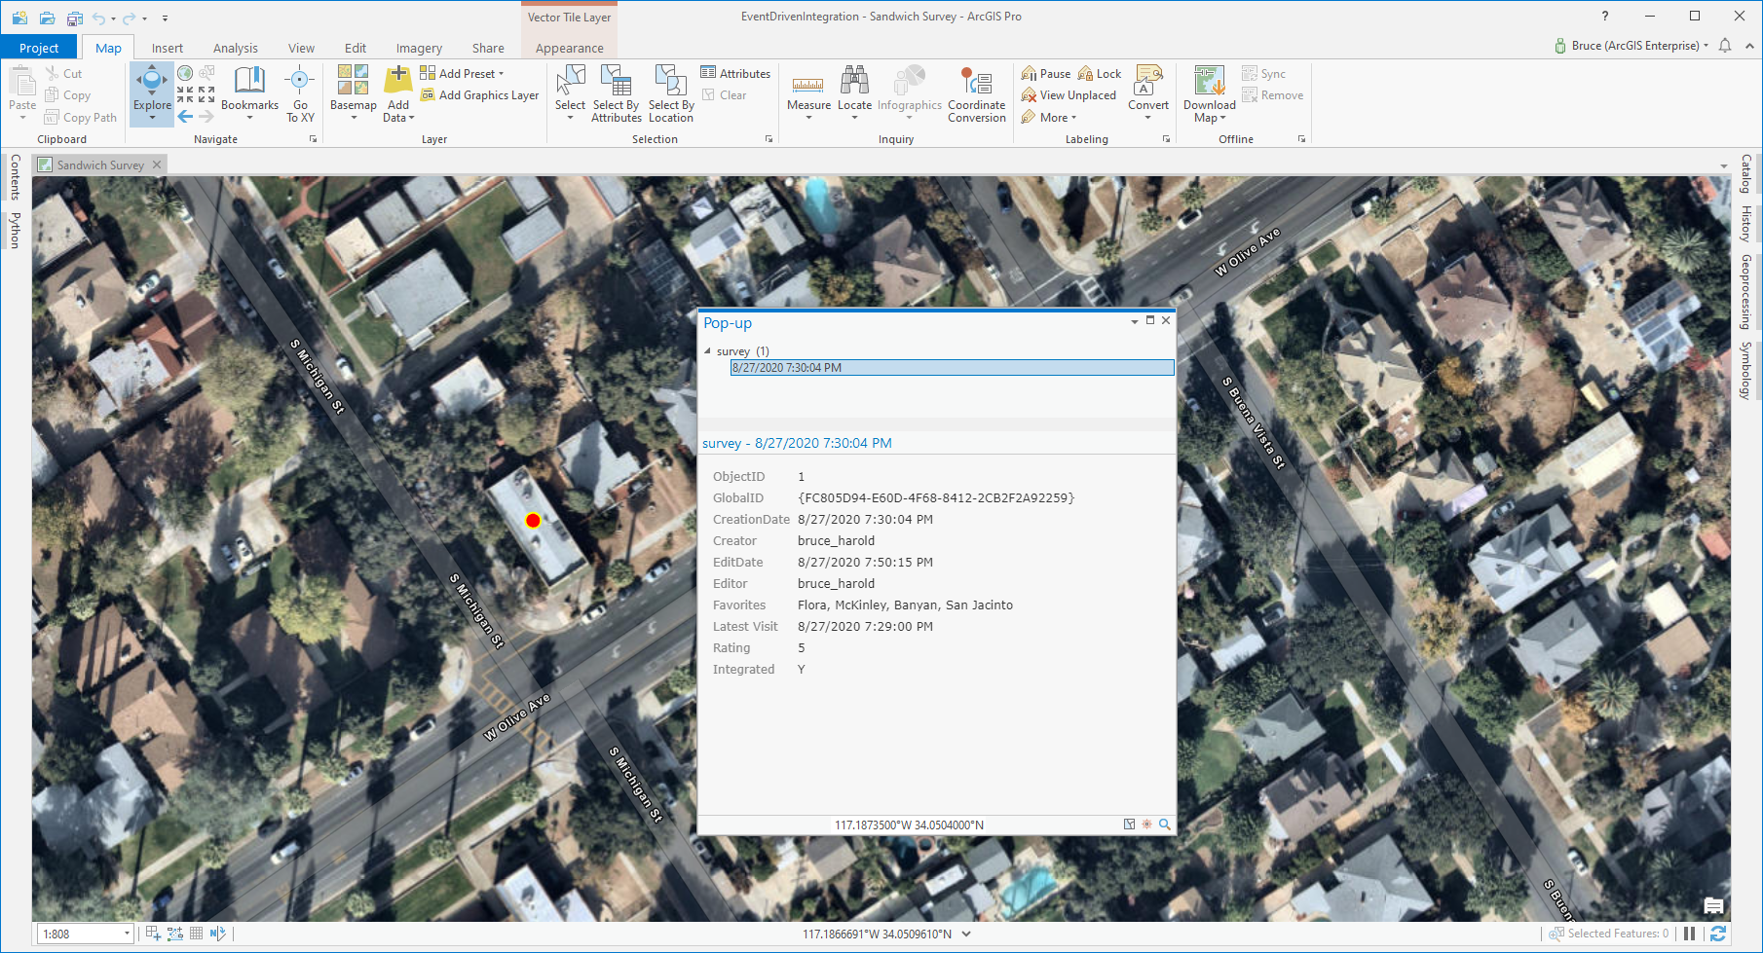
Task: Click the New Project icon in quick access
Action: click(x=19, y=18)
